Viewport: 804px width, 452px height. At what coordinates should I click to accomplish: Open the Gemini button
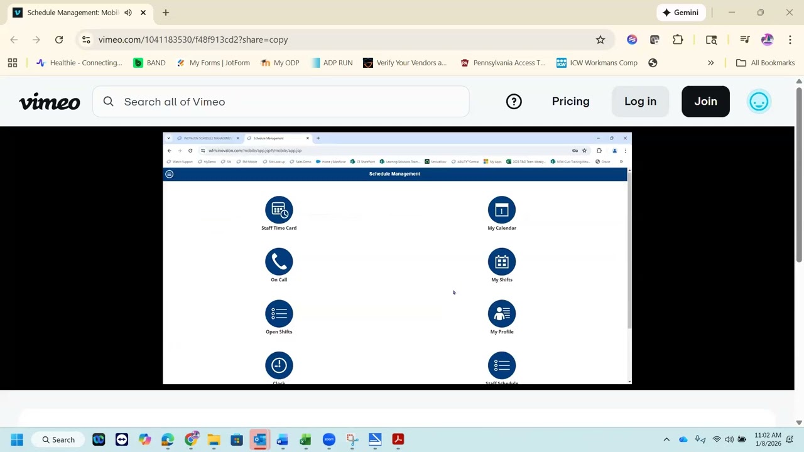pyautogui.click(x=680, y=13)
